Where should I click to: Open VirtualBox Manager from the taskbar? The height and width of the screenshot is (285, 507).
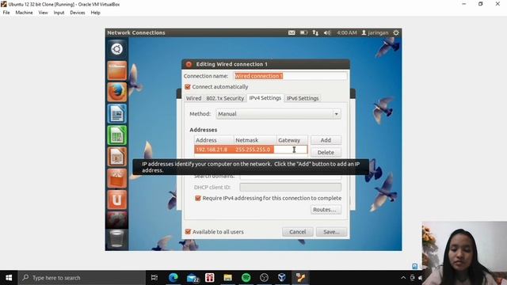click(x=282, y=278)
